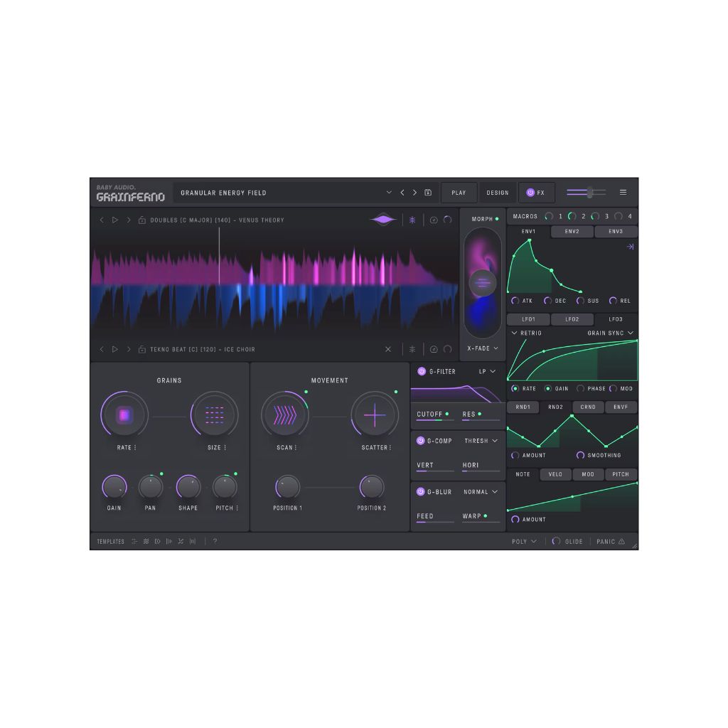728x728 pixels.
Task: Click the Gain knob in Grains
Action: (x=114, y=487)
